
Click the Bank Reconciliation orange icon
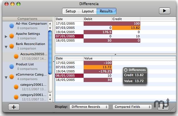pos(12,46)
